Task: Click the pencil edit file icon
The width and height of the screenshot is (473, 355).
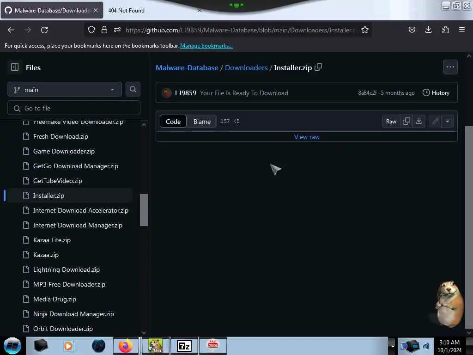Action: click(435, 122)
